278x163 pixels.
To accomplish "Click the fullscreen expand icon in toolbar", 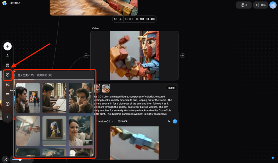I will point(115,19).
